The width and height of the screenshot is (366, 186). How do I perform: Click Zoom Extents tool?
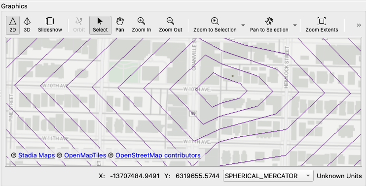[x=322, y=25]
